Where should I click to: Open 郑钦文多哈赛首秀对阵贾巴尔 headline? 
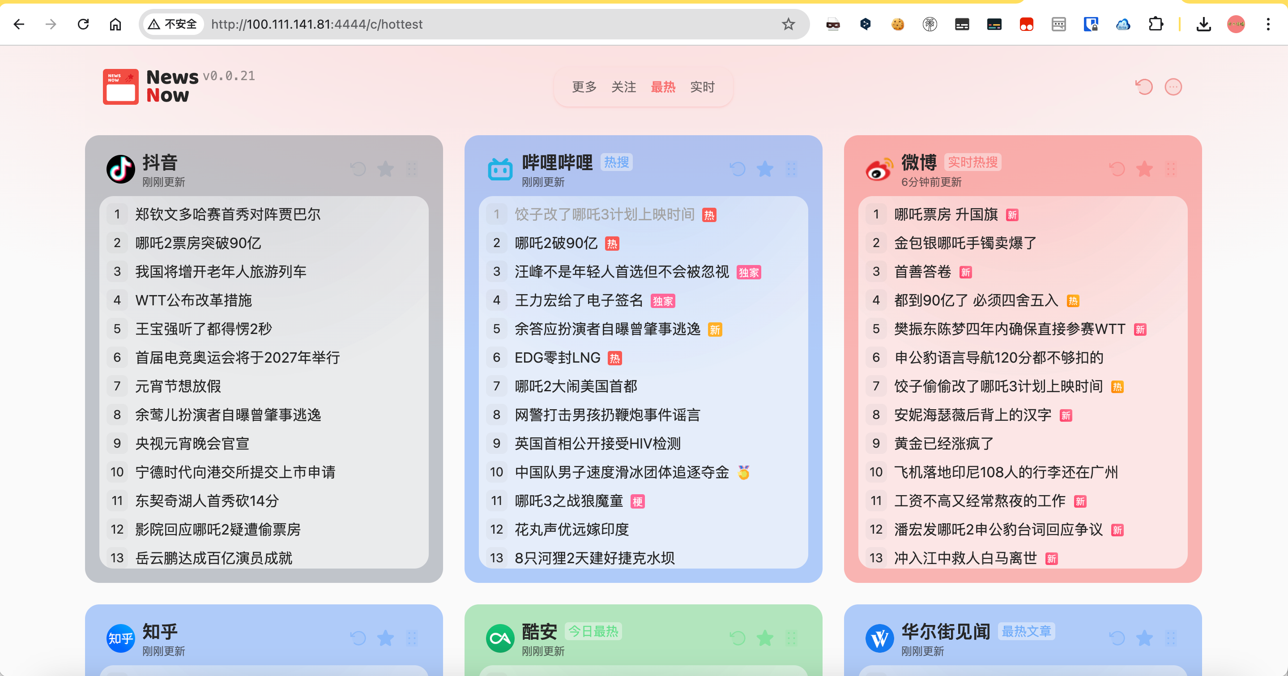pyautogui.click(x=227, y=214)
